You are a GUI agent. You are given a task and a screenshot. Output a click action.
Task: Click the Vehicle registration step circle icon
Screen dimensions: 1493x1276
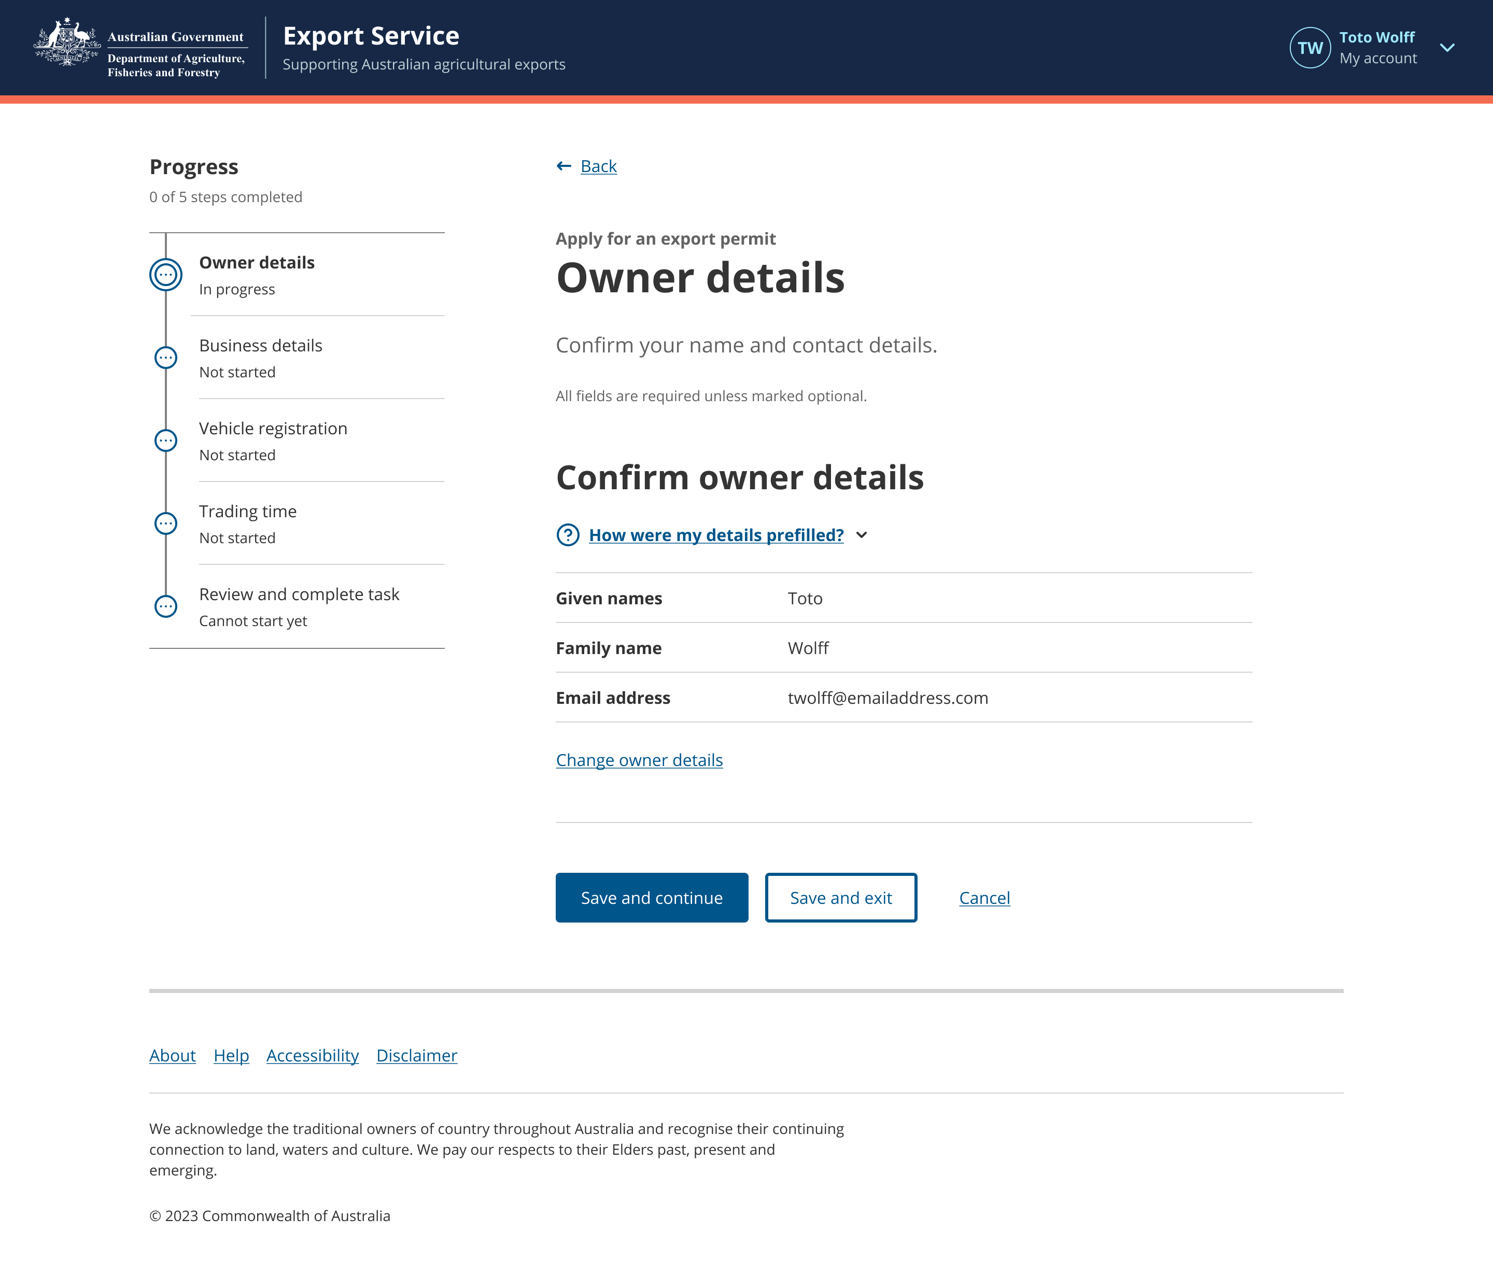[x=166, y=440]
